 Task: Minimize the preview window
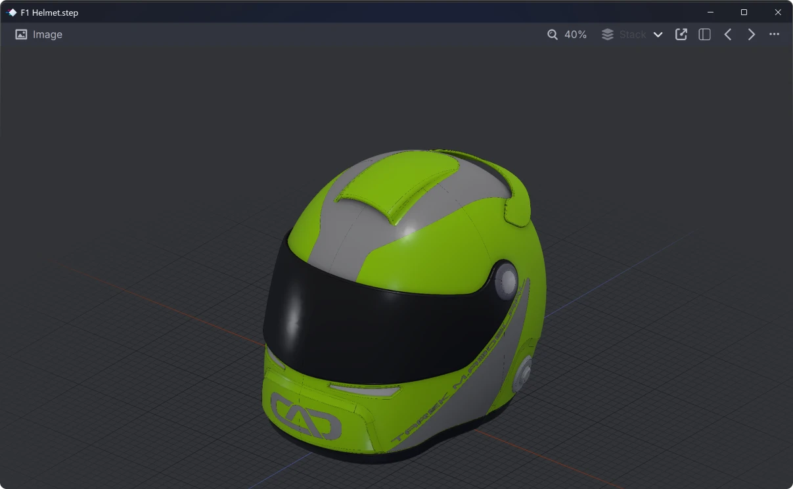click(x=710, y=12)
